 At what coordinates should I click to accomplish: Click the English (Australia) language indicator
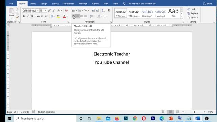click(x=46, y=112)
